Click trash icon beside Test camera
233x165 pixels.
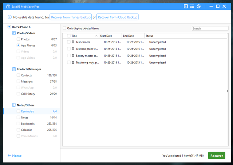point(73,42)
